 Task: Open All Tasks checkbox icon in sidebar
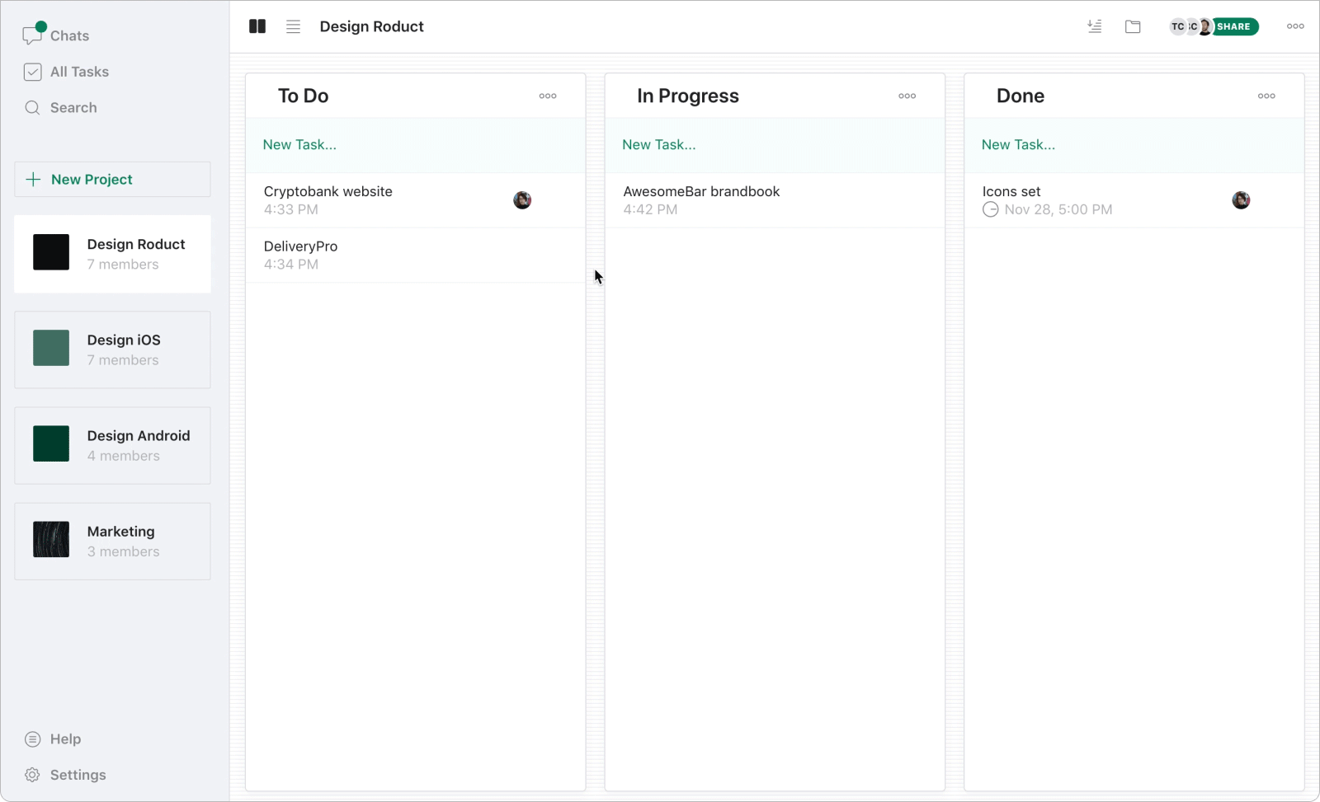point(32,72)
